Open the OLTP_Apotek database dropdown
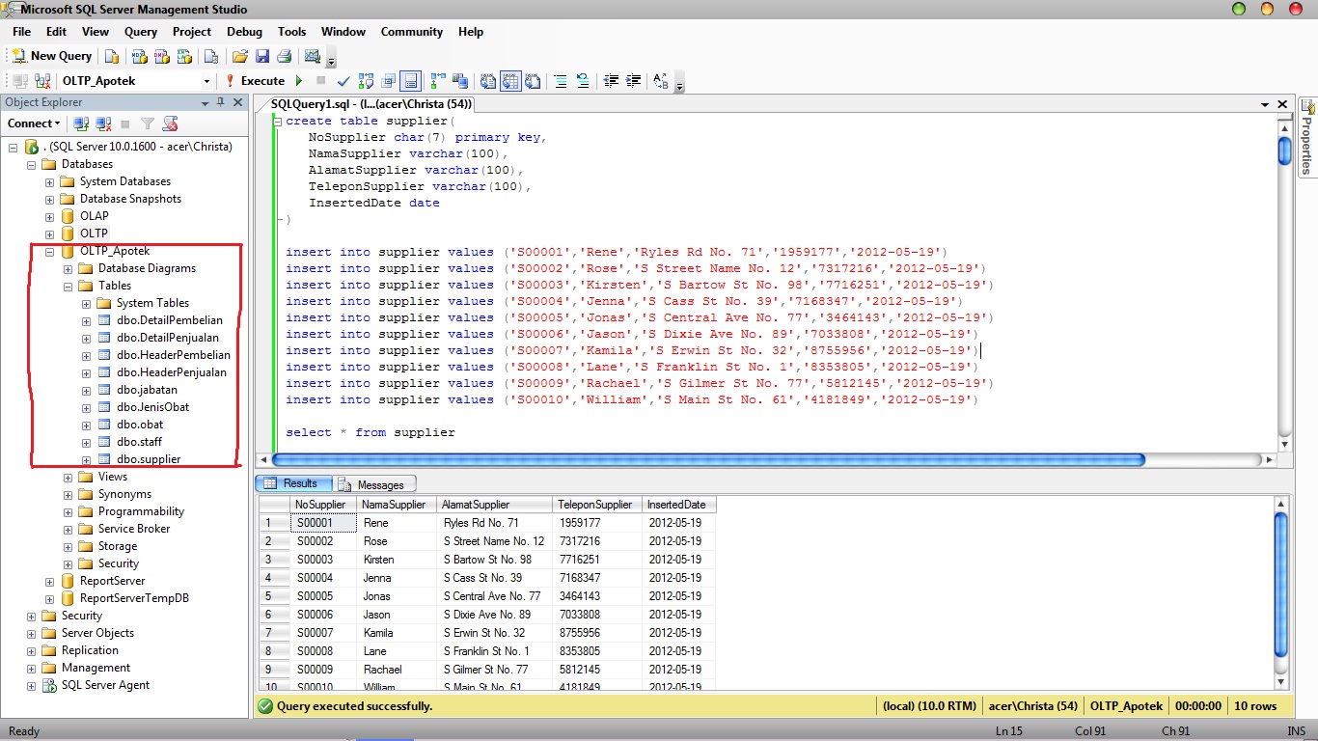Viewport: 1318px width, 741px height. [x=206, y=81]
